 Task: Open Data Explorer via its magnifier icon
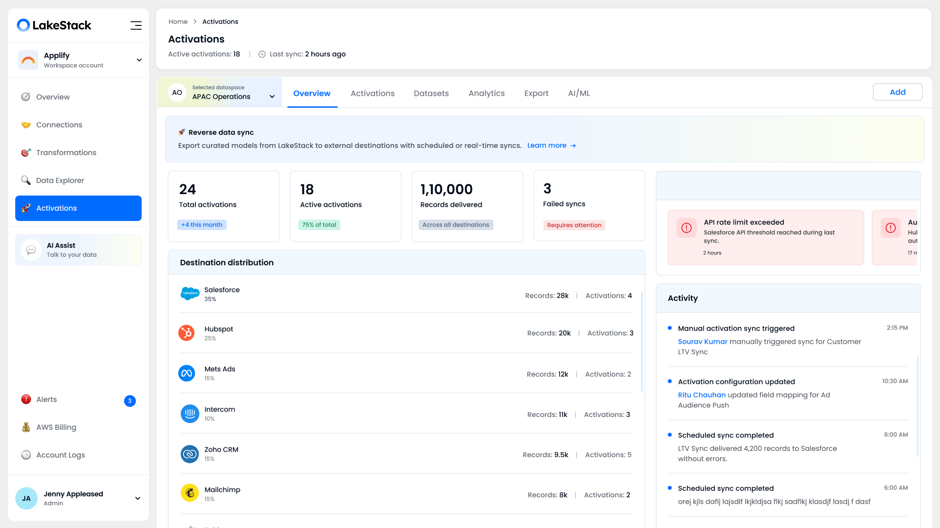(x=26, y=180)
